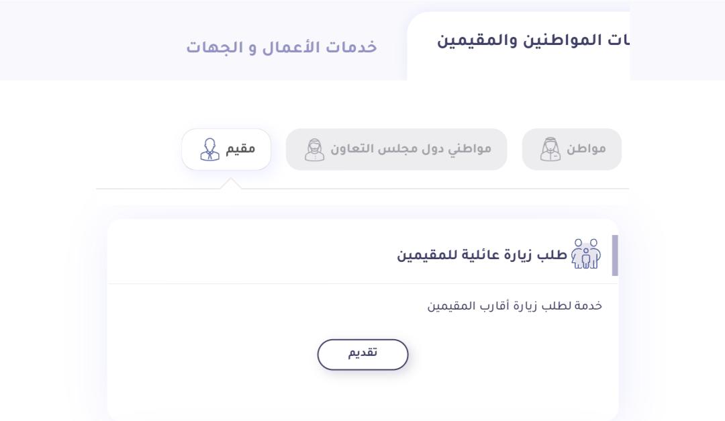This screenshot has height=421, width=725.
Task: Click the purple accent bar on service card
Action: click(615, 255)
